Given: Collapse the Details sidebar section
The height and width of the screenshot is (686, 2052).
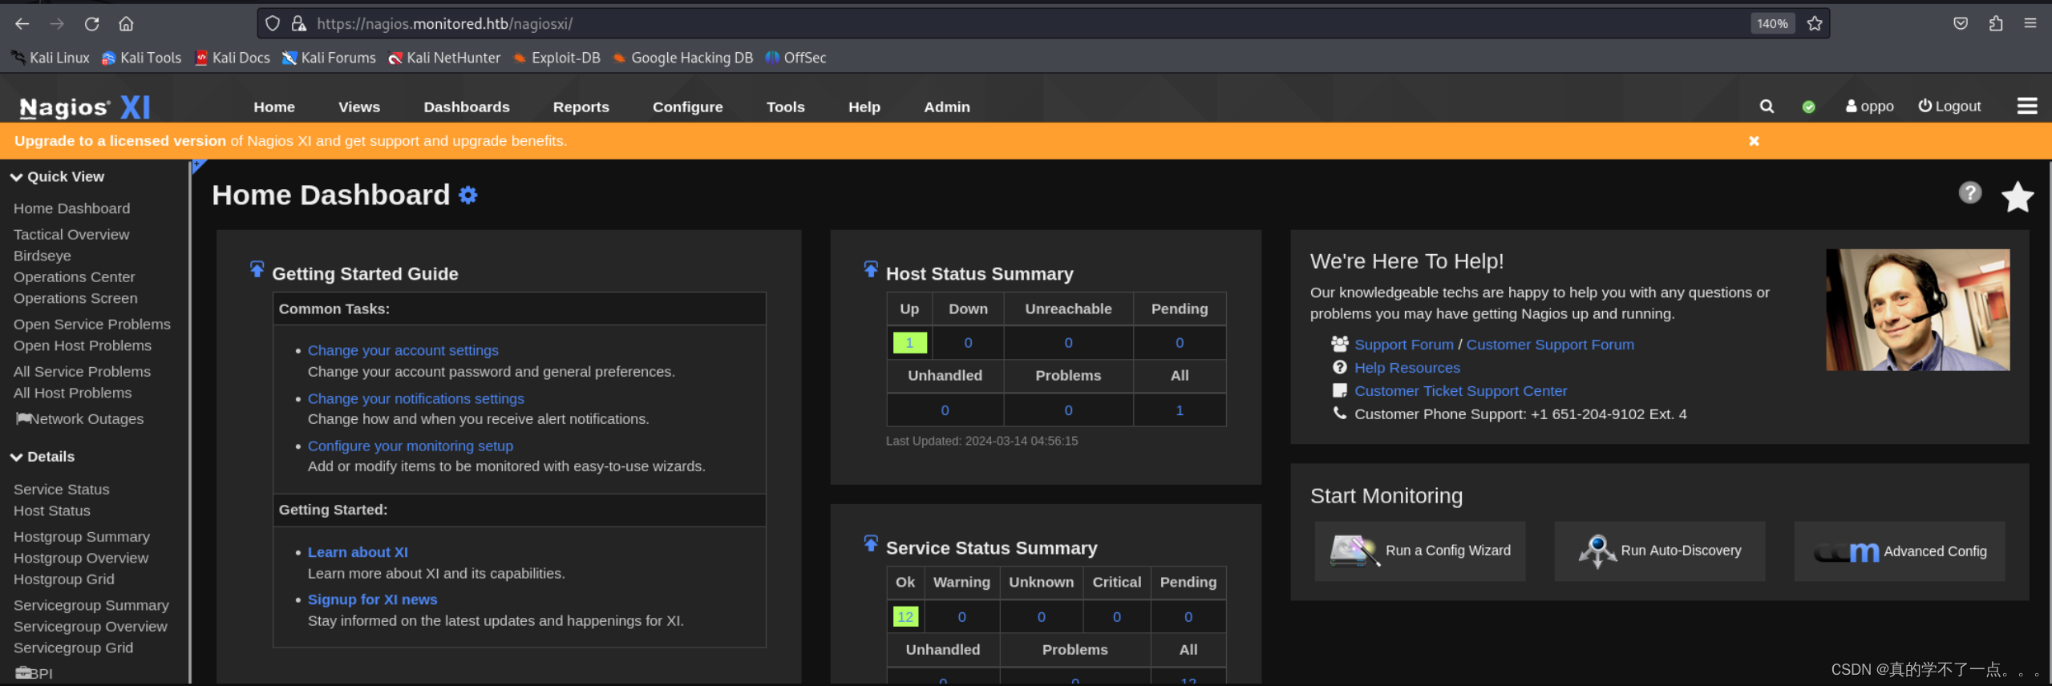Looking at the screenshot, I should point(42,457).
